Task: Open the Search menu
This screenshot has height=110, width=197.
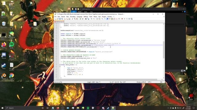Action: pos(63,16)
